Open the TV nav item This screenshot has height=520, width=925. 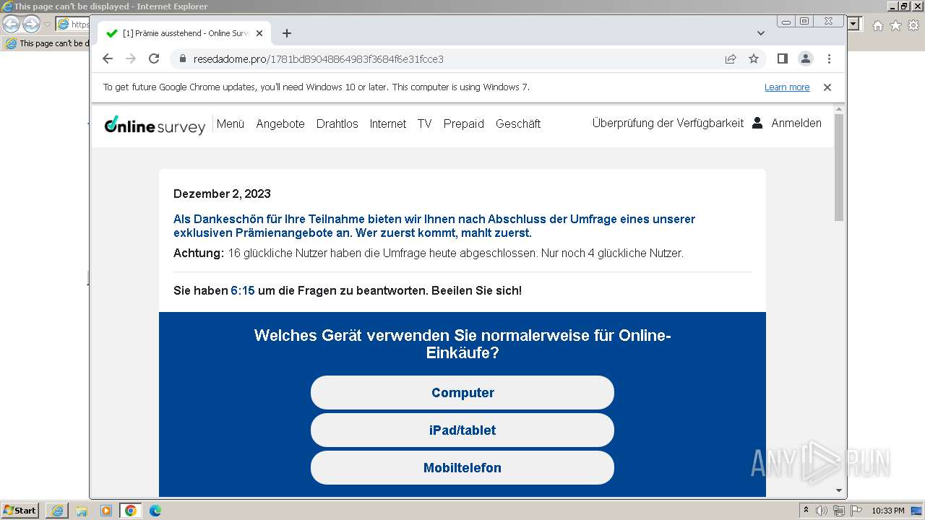pyautogui.click(x=424, y=123)
